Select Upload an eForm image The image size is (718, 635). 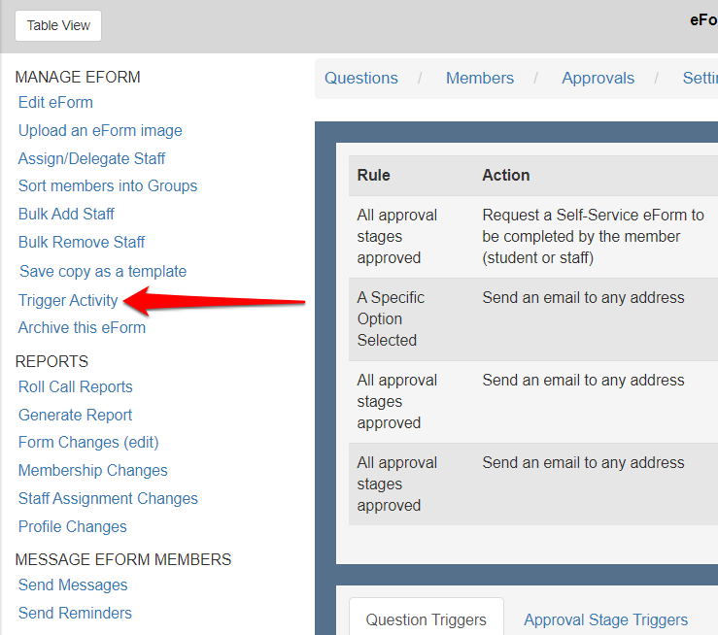tap(100, 130)
